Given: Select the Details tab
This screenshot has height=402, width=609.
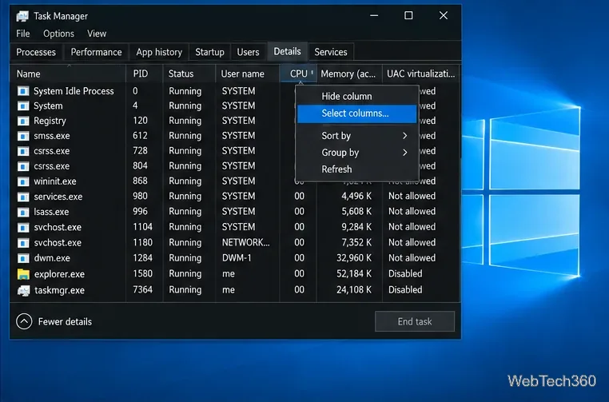Looking at the screenshot, I should [288, 51].
